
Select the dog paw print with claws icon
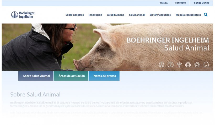coord(197,65)
